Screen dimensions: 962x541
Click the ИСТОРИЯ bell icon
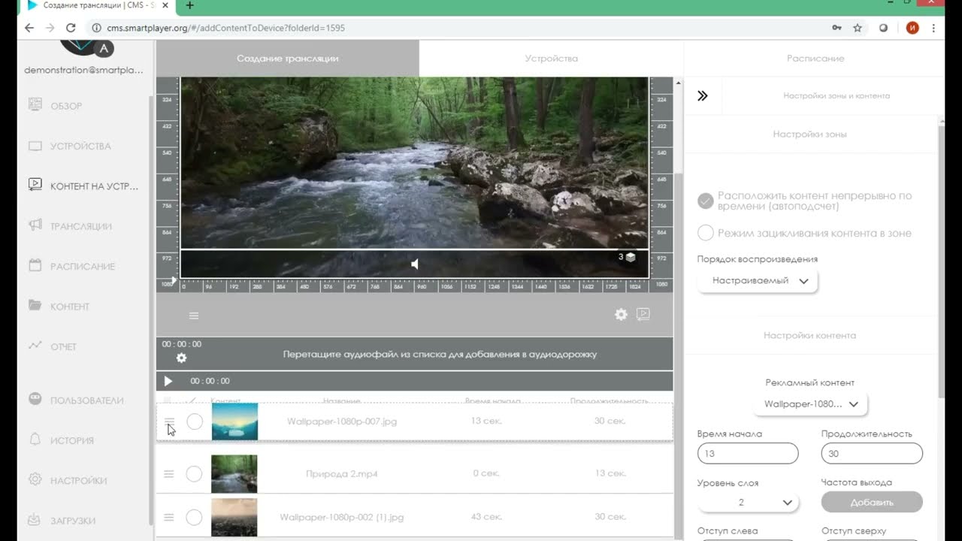[35, 440]
